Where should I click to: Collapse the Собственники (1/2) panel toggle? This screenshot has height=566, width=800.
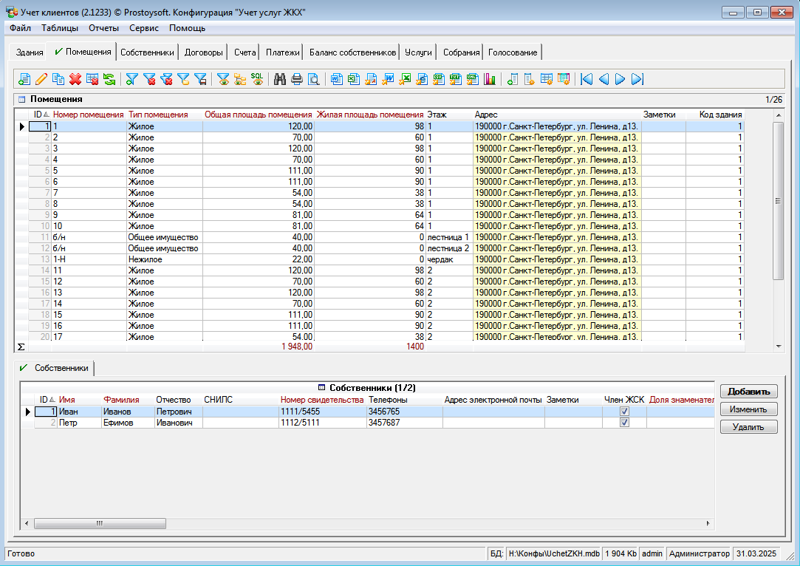coord(321,388)
